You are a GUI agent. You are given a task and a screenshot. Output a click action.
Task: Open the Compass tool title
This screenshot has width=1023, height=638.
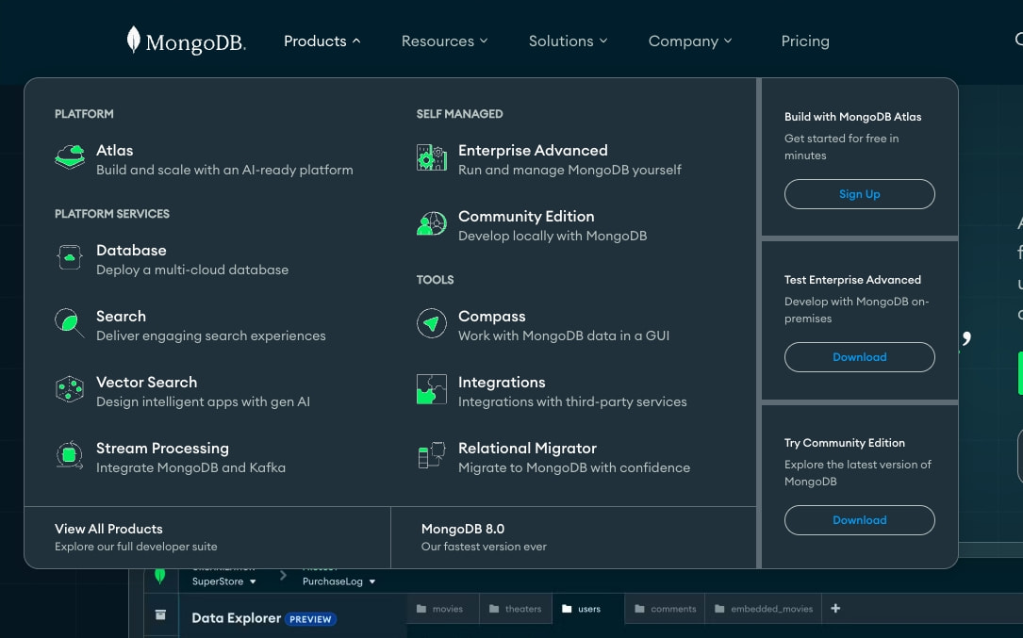[492, 317]
